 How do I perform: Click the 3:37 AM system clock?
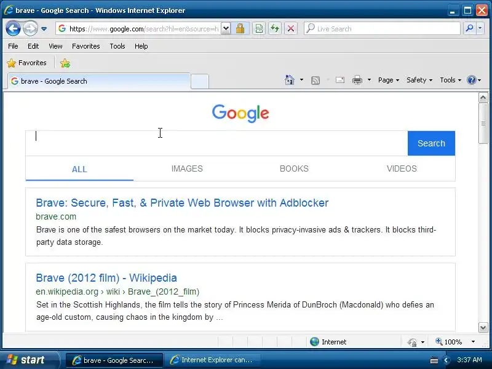pyautogui.click(x=469, y=360)
